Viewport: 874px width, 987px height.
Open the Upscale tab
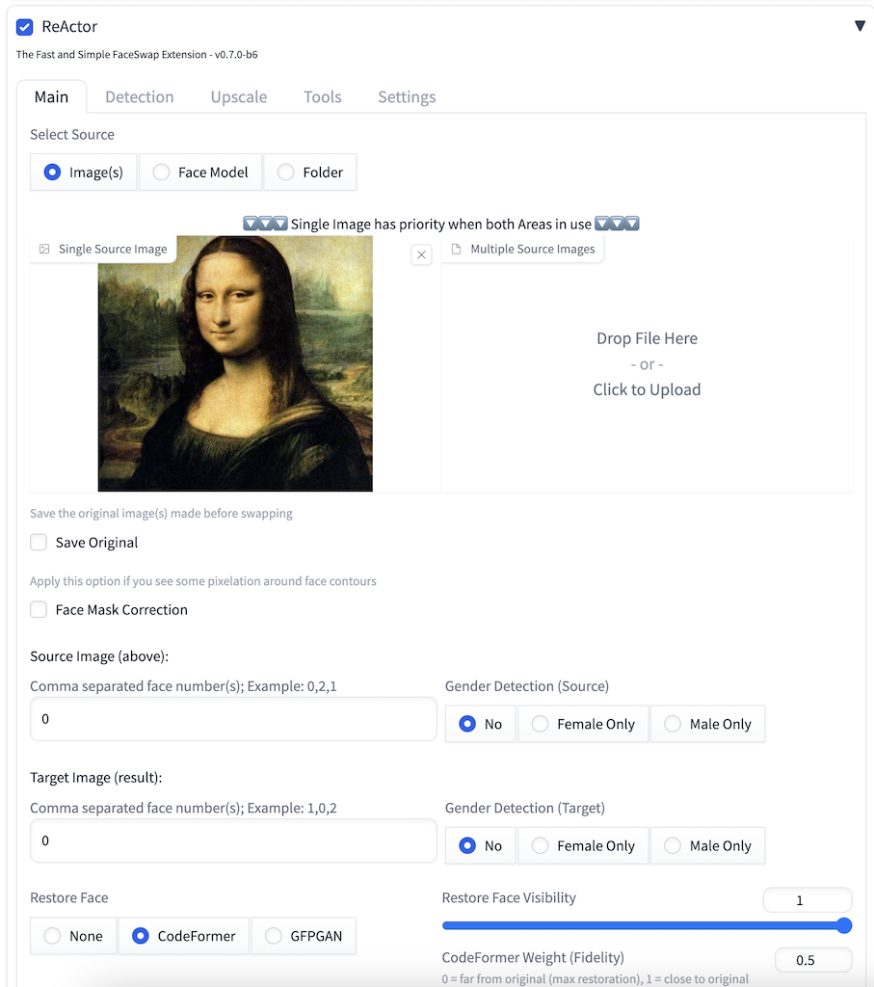pyautogui.click(x=239, y=97)
